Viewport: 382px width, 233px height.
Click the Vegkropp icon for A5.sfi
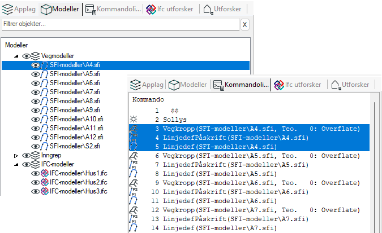pyautogui.click(x=134, y=156)
